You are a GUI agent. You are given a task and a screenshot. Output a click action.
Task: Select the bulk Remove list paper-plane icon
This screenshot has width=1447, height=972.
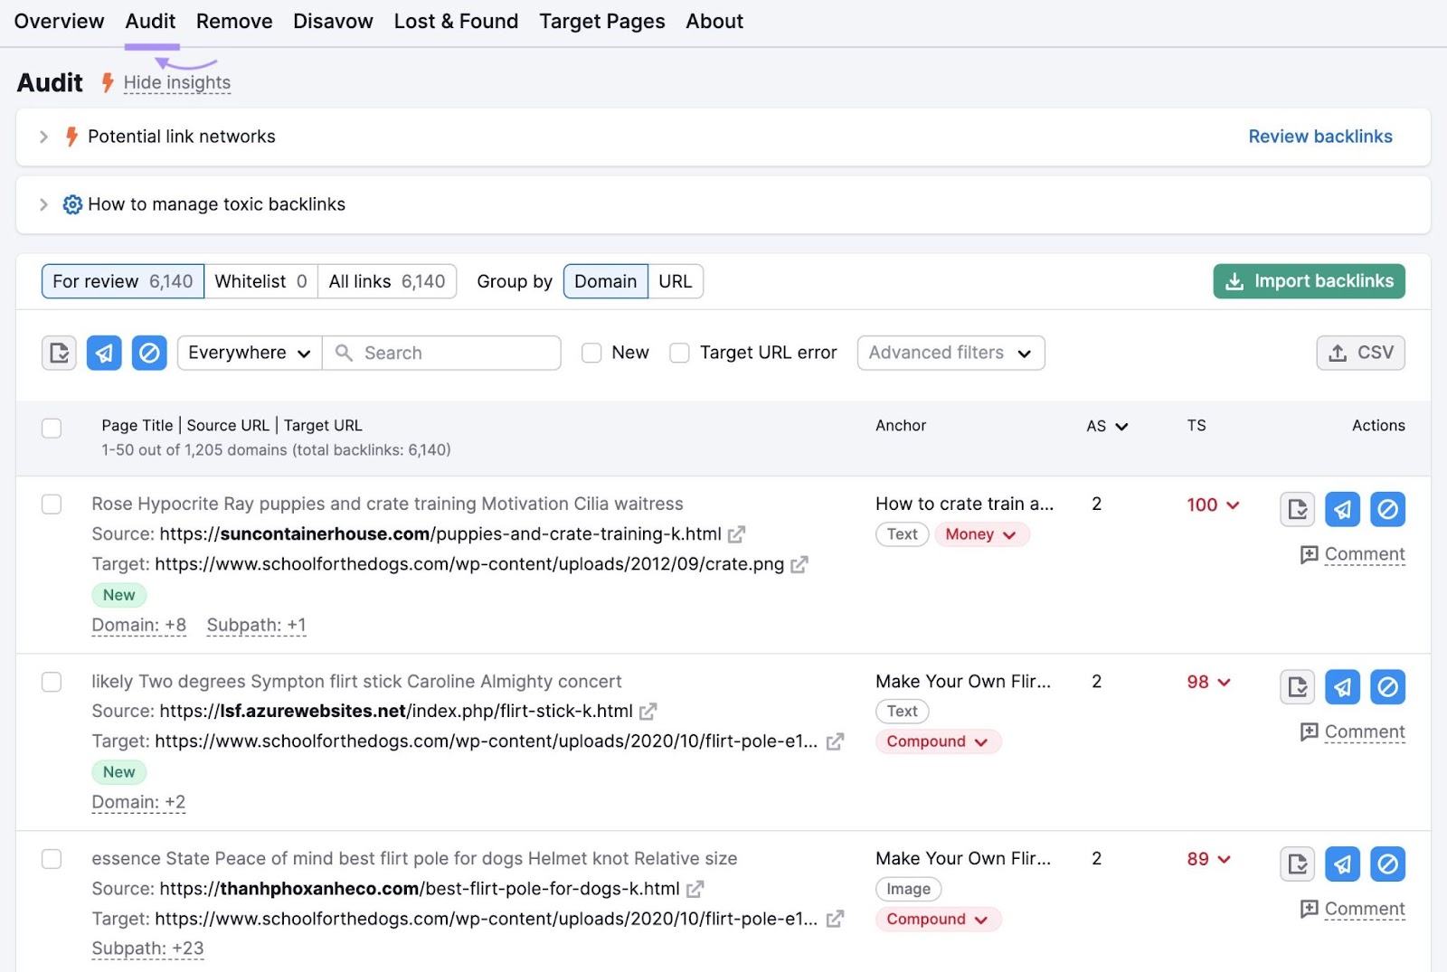pyautogui.click(x=104, y=353)
